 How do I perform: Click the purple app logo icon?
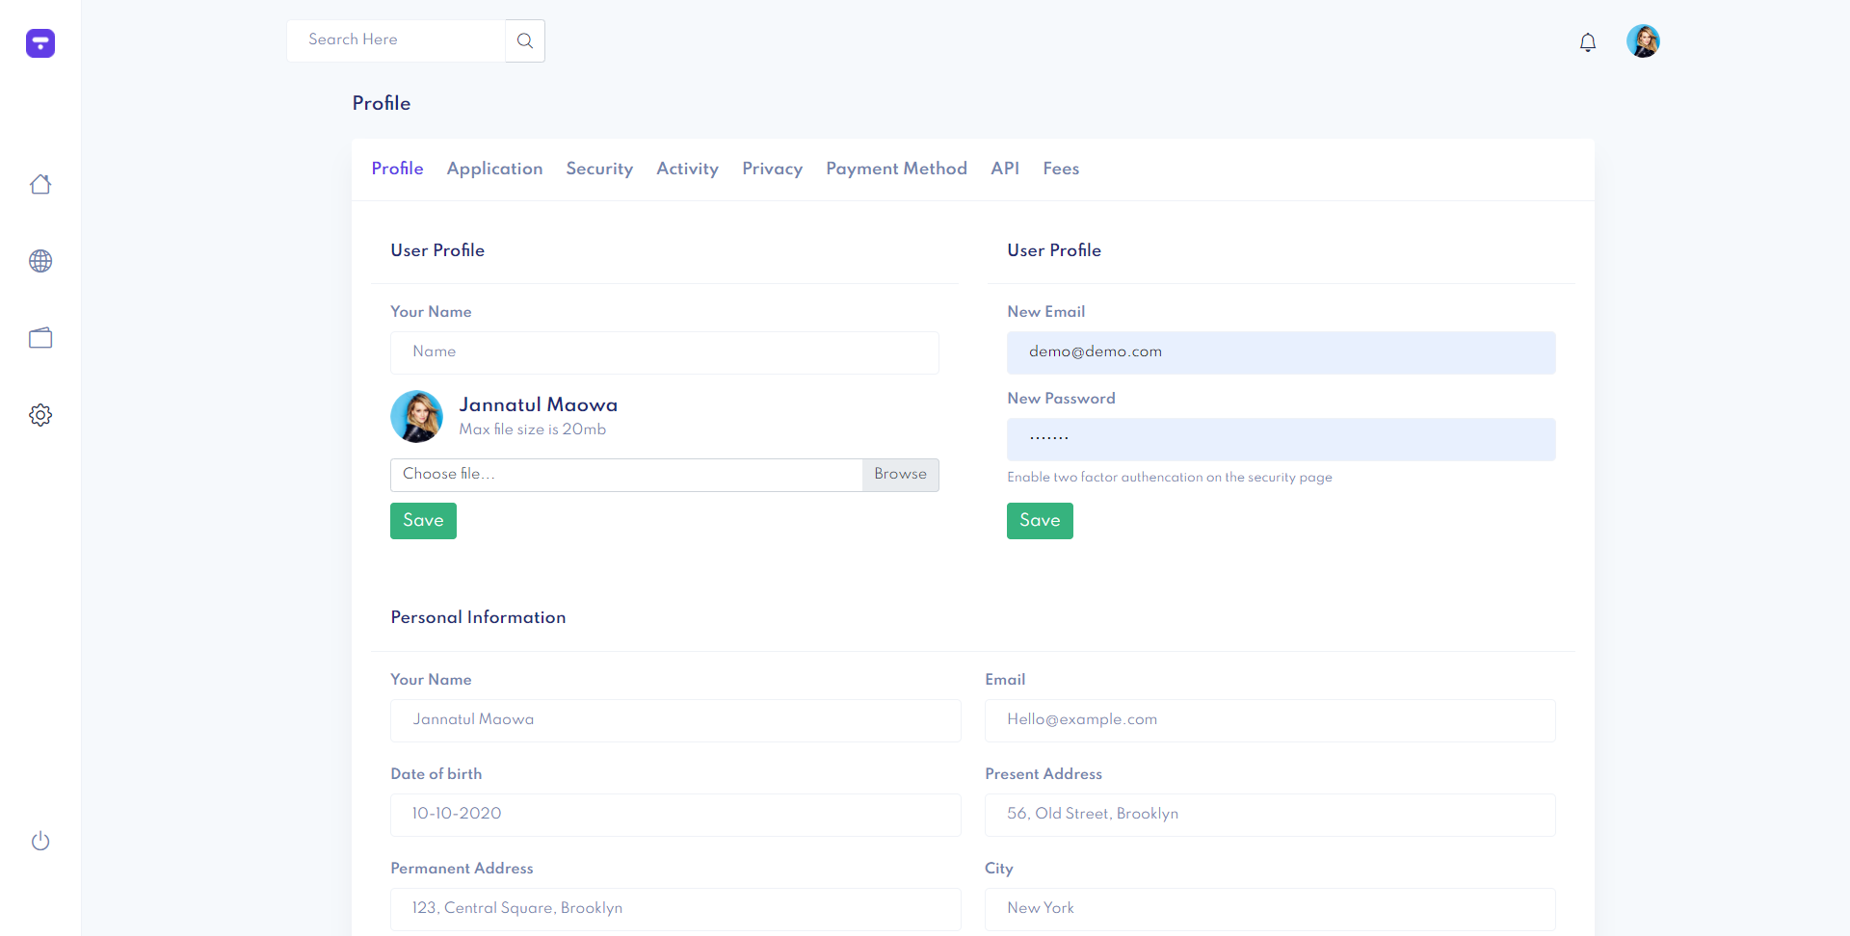point(40,43)
